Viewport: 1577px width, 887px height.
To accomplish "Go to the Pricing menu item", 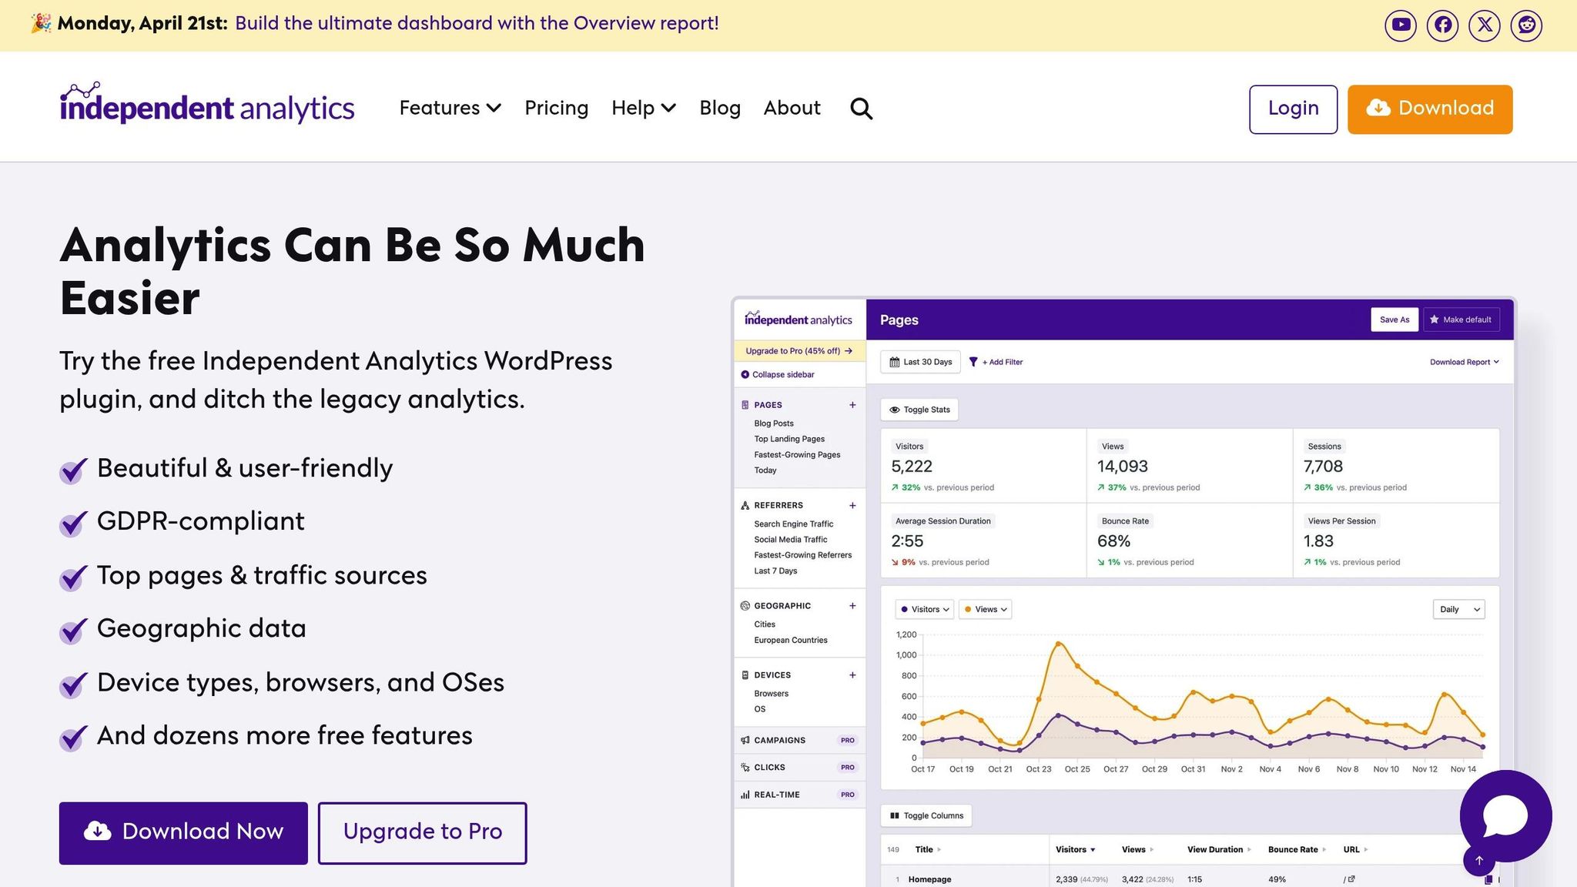I will pos(556,108).
